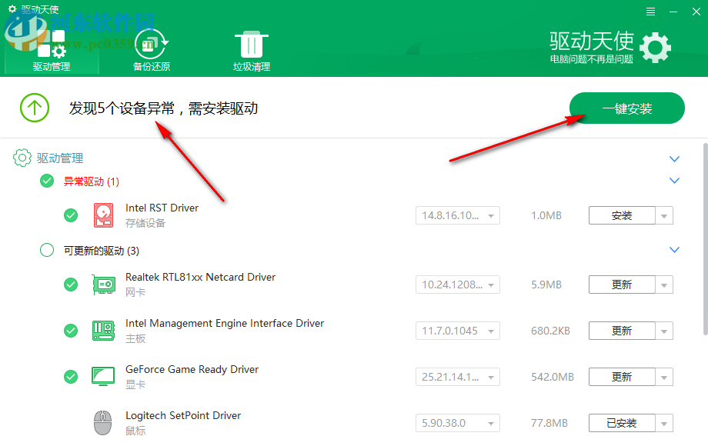
Task: Open the 垃圾清理 trash can tool
Action: 251,46
